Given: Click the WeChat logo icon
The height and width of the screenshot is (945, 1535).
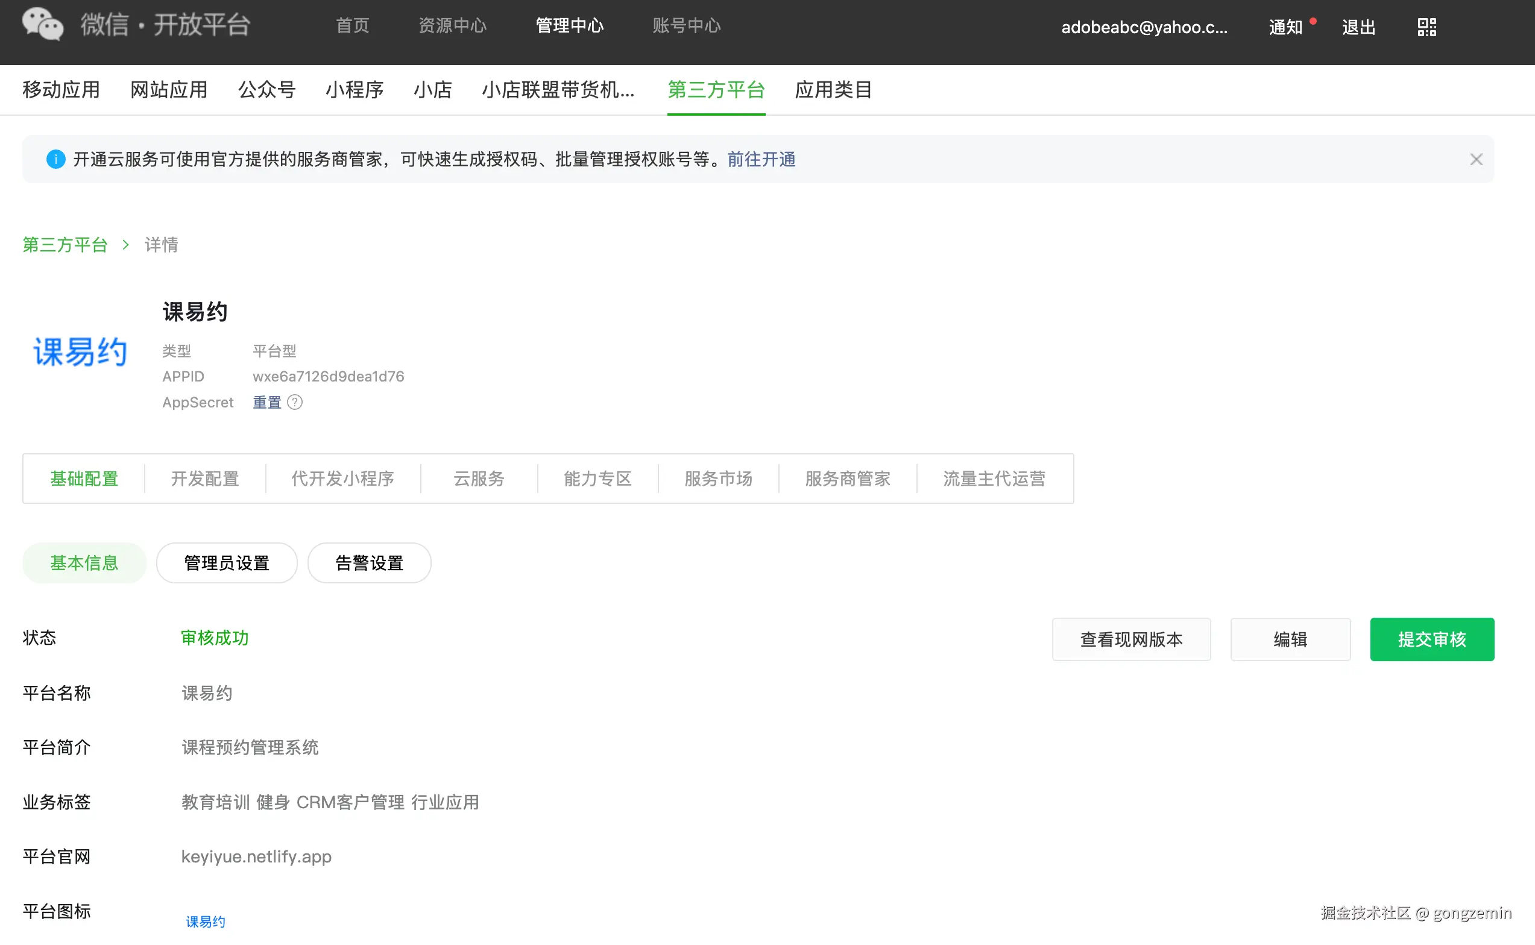Looking at the screenshot, I should pyautogui.click(x=43, y=25).
